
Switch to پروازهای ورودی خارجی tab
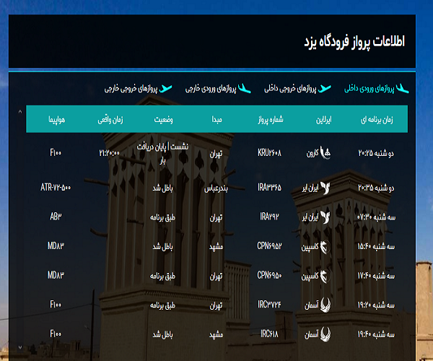[218, 89]
